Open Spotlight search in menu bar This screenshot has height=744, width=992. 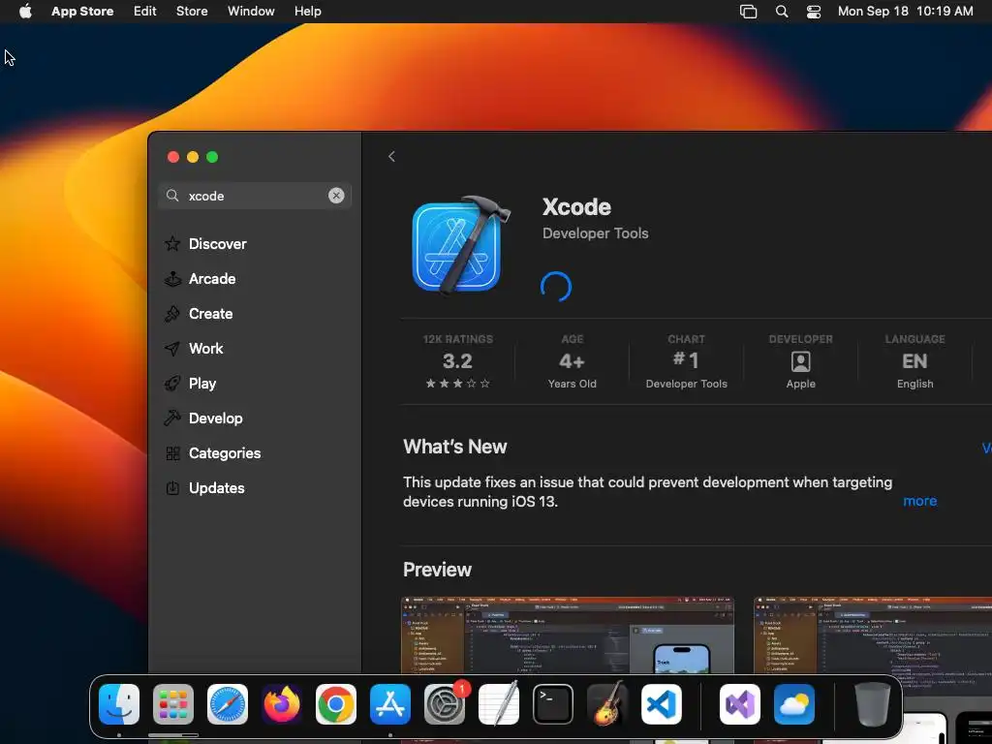click(782, 12)
